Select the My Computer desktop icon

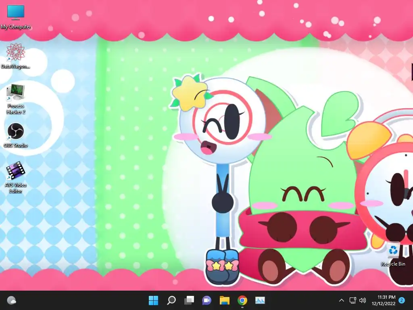pos(16,17)
